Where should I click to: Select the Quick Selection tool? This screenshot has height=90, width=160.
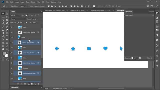3,20
